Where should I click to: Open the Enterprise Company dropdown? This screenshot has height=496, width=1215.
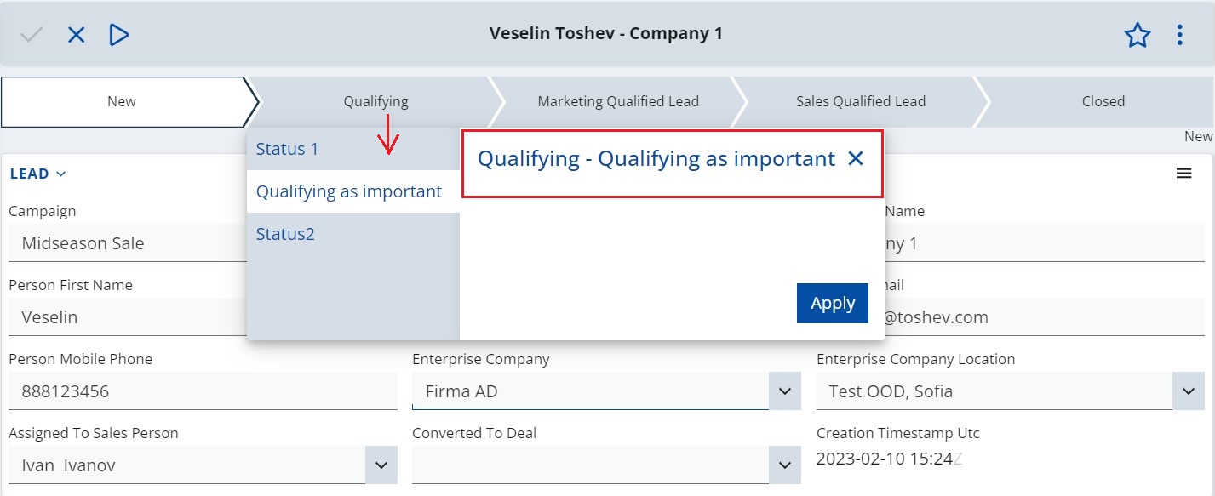[x=784, y=391]
